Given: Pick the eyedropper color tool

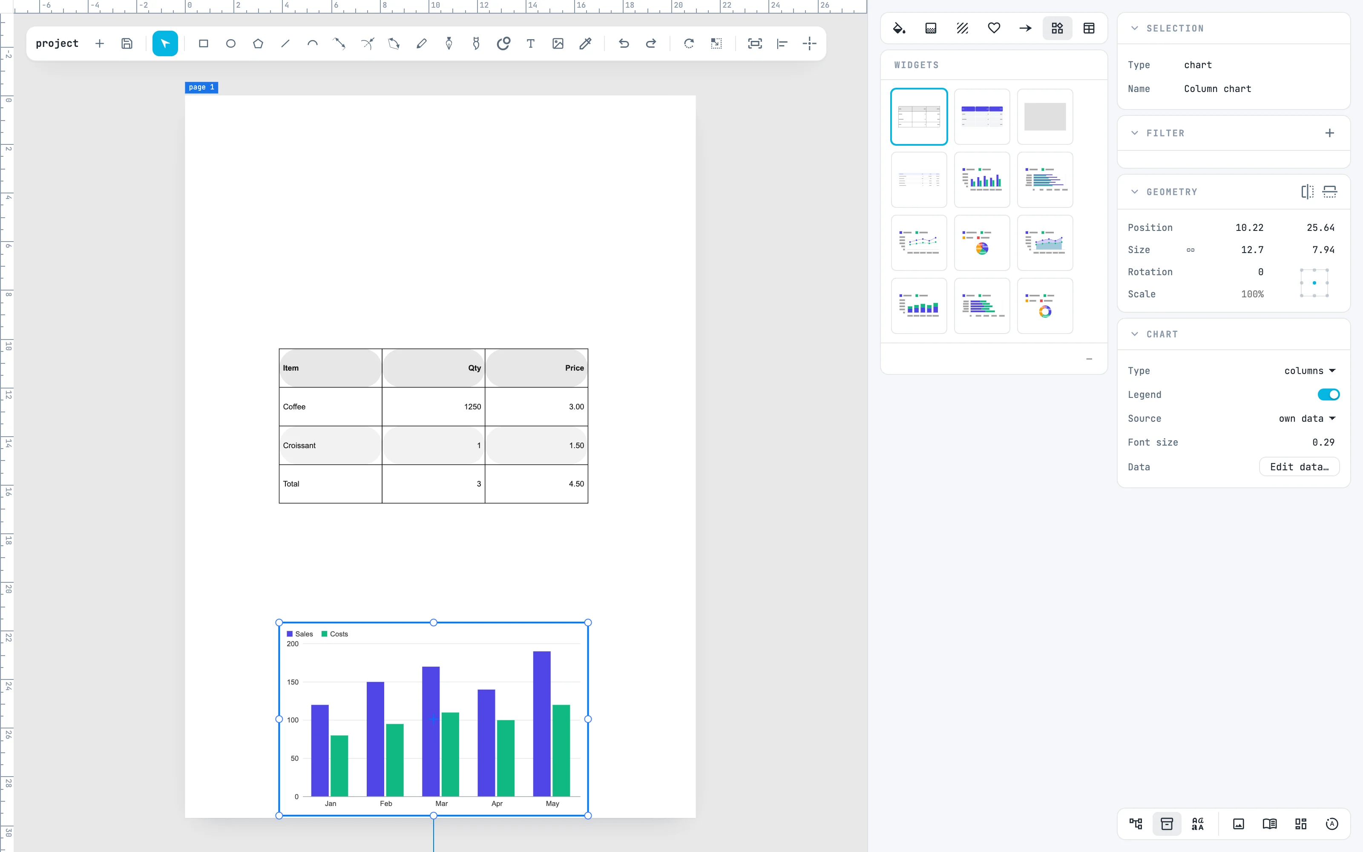Looking at the screenshot, I should 585,43.
